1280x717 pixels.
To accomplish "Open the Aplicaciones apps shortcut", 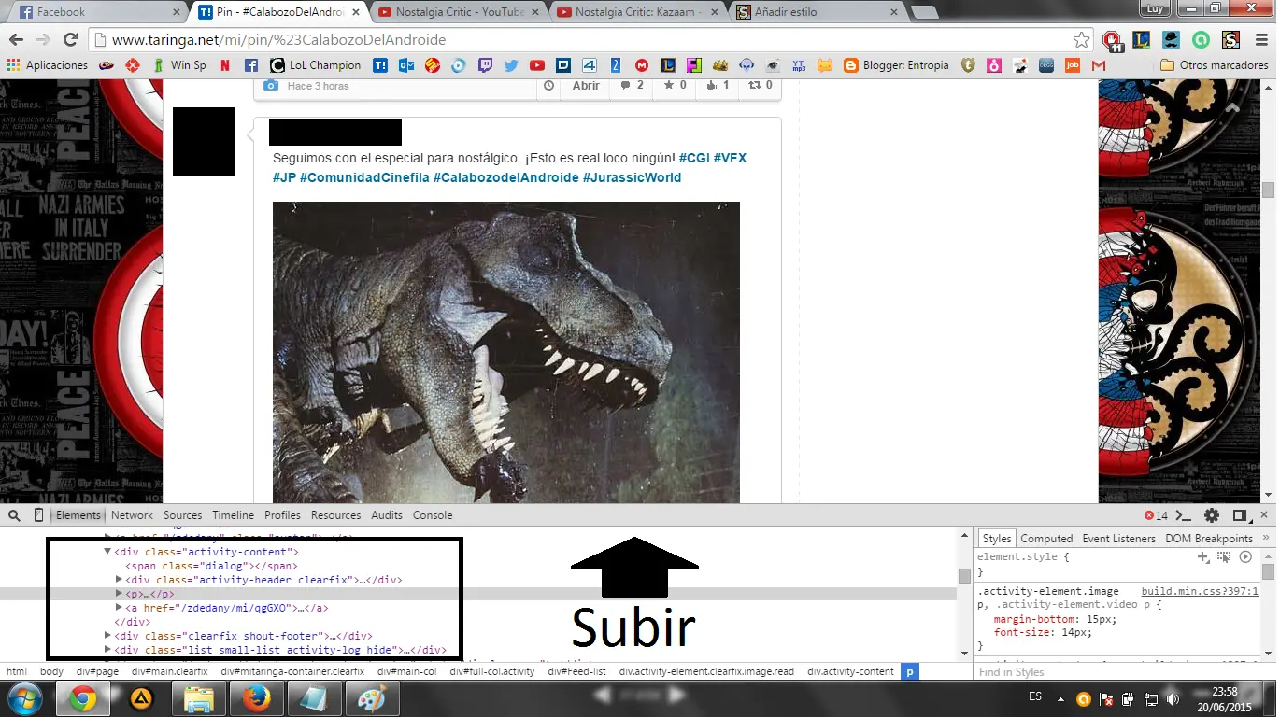I will (48, 65).
